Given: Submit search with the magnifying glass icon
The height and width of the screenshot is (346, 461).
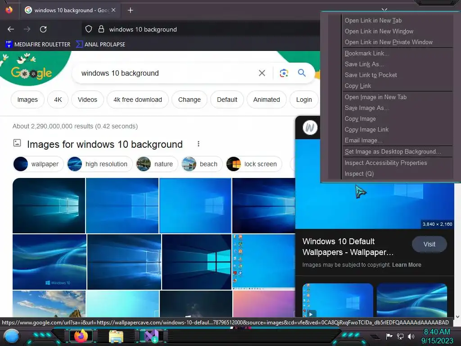Looking at the screenshot, I should coord(302,73).
